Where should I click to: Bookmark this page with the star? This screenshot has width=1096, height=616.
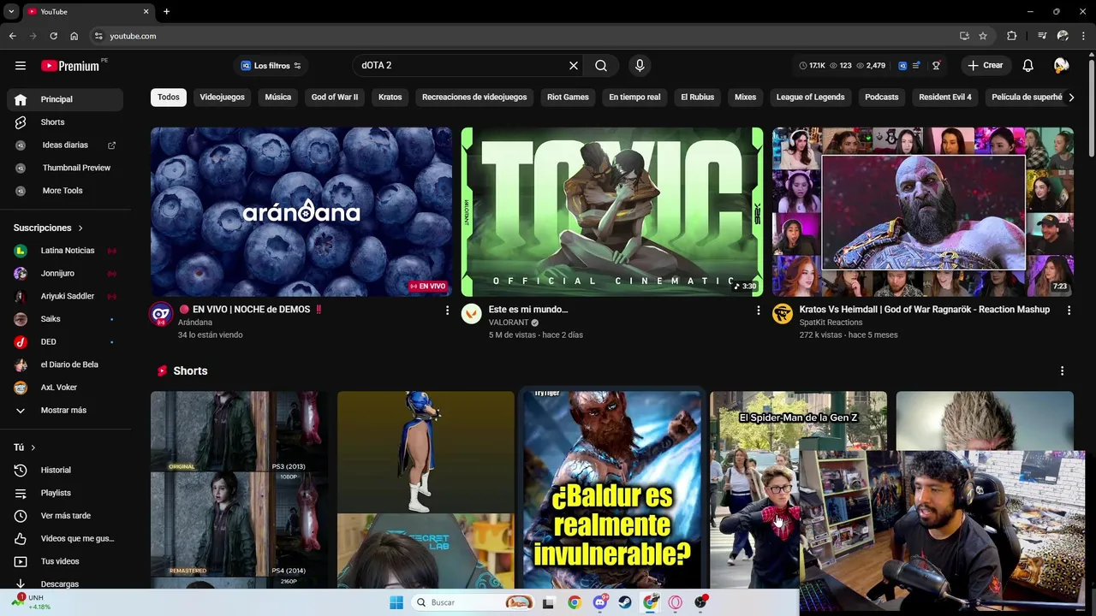coord(983,36)
